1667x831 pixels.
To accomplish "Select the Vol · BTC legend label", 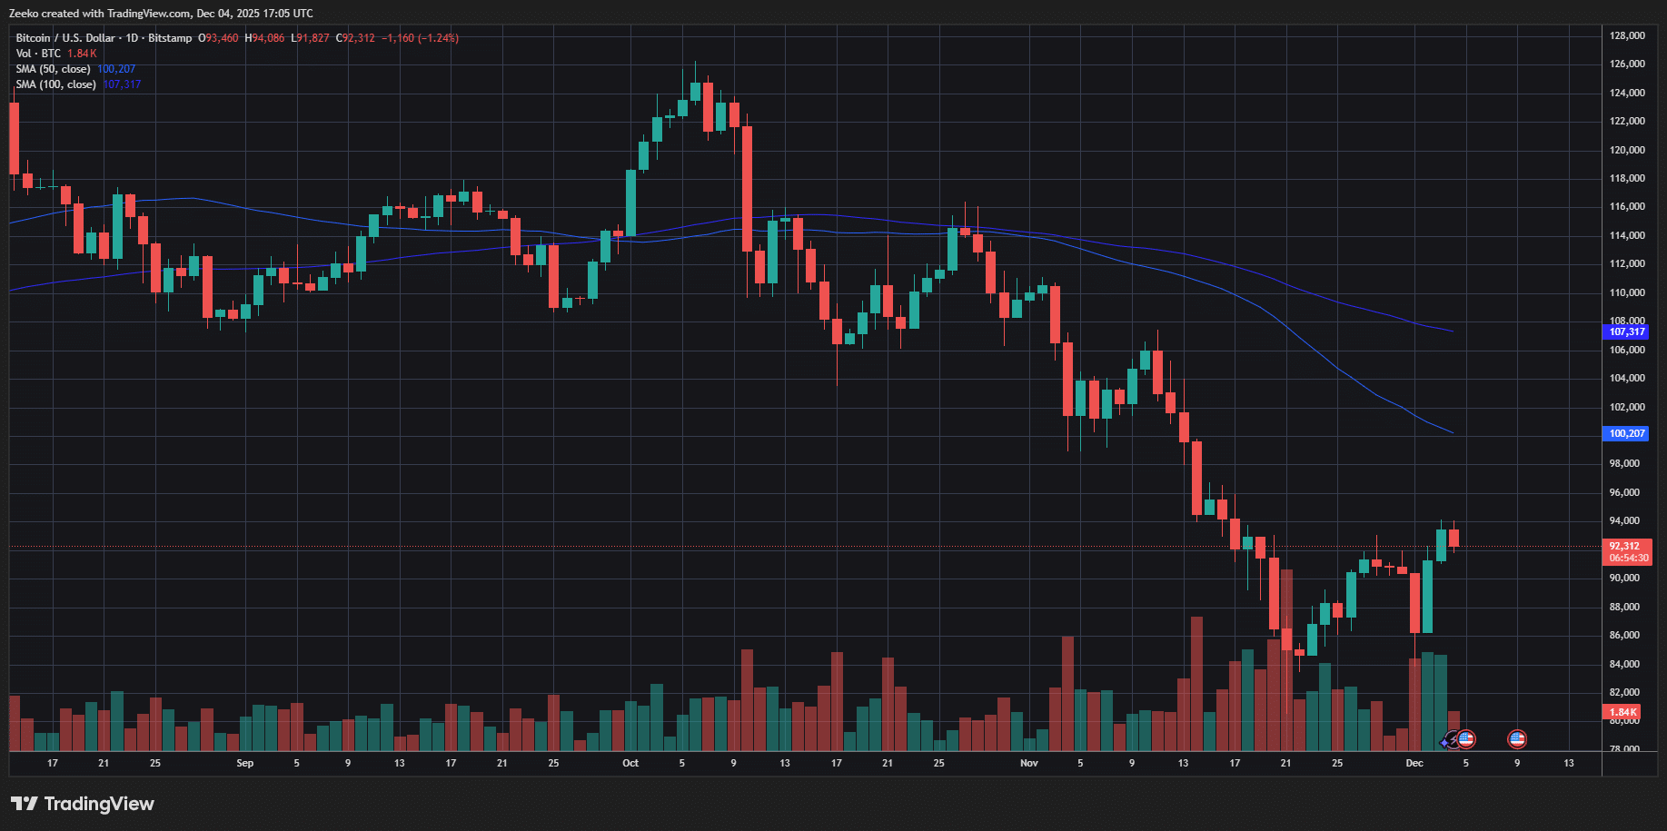I will point(38,54).
